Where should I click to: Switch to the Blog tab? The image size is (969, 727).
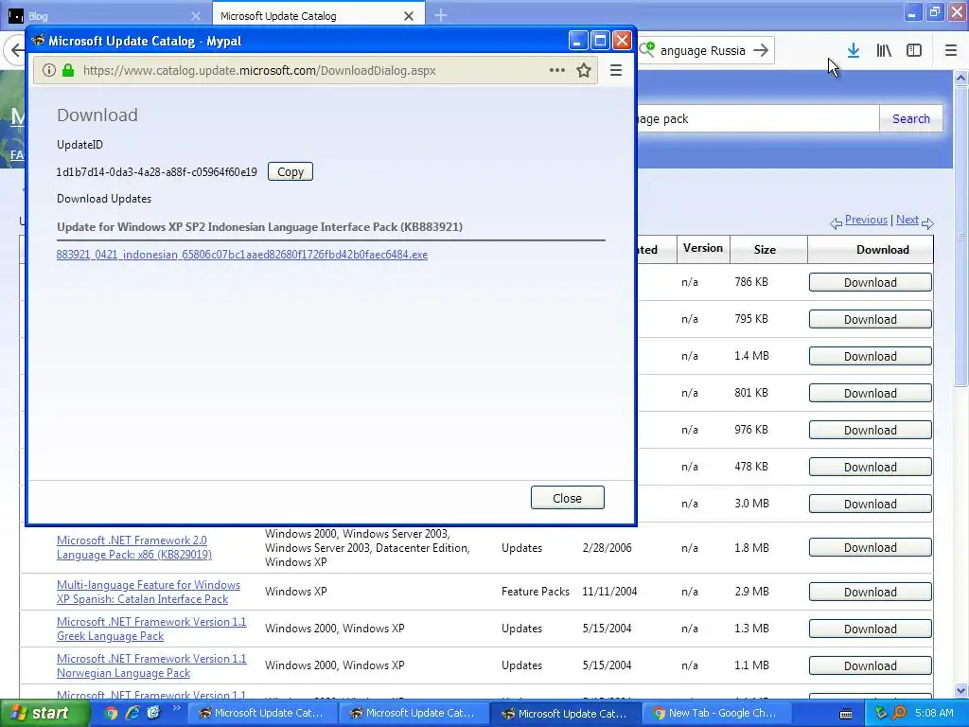coord(105,15)
